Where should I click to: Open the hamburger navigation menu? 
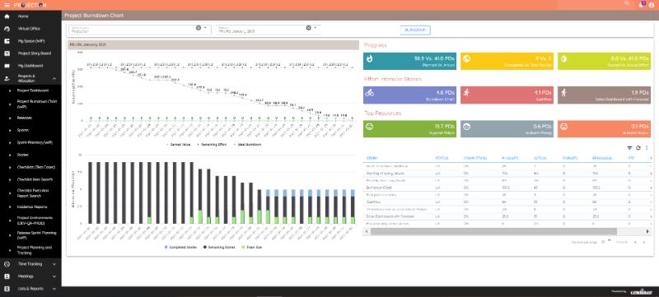coord(7,5)
